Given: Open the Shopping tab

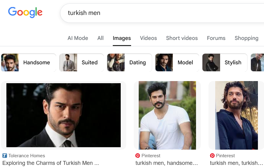Looking at the screenshot, I should (246, 38).
